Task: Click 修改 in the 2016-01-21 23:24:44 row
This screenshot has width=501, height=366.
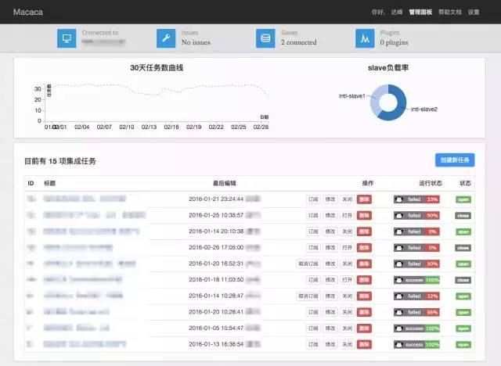Action: coord(330,199)
